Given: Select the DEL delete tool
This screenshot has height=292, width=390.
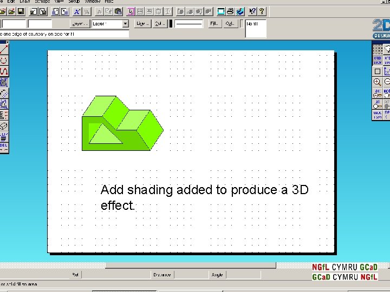Looking at the screenshot, I should pos(4,147).
